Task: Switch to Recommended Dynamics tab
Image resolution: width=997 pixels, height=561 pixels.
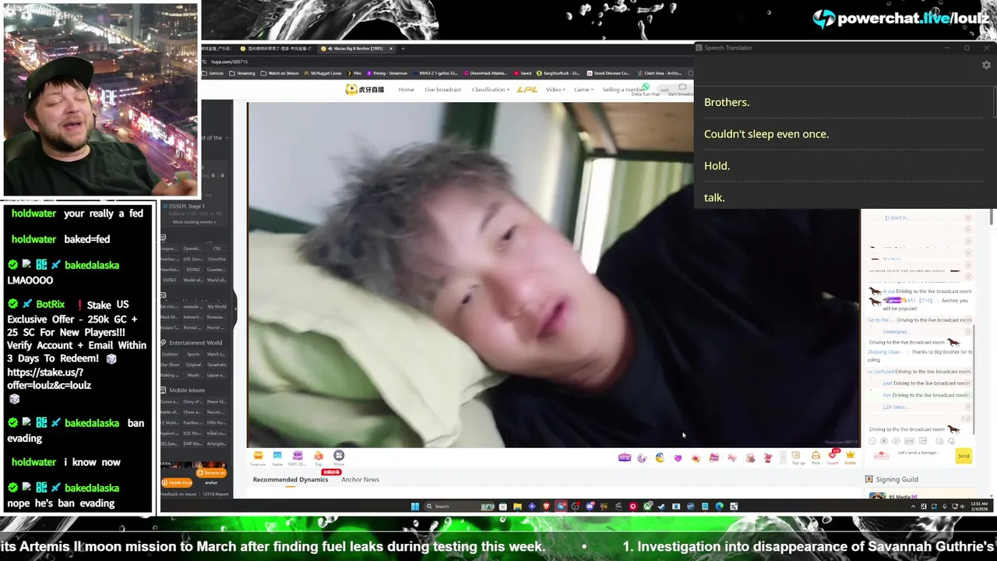Action: [x=291, y=479]
